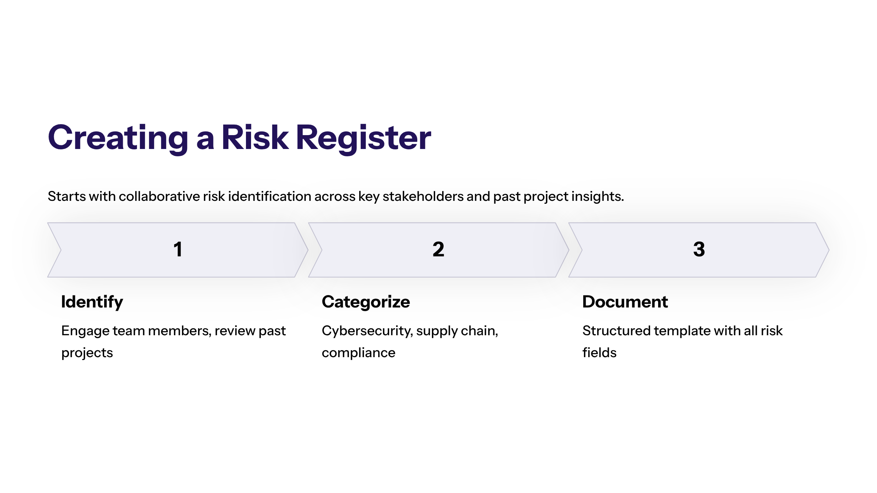Click the word 'Starts' in the subtitle
Image resolution: width=877 pixels, height=493 pixels.
pos(67,196)
